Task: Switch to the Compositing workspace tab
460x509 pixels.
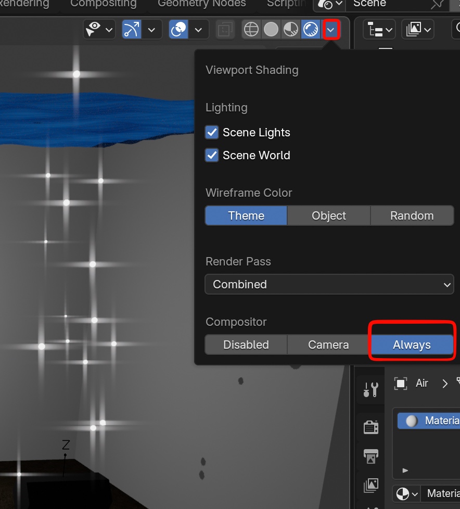Action: pos(103,4)
